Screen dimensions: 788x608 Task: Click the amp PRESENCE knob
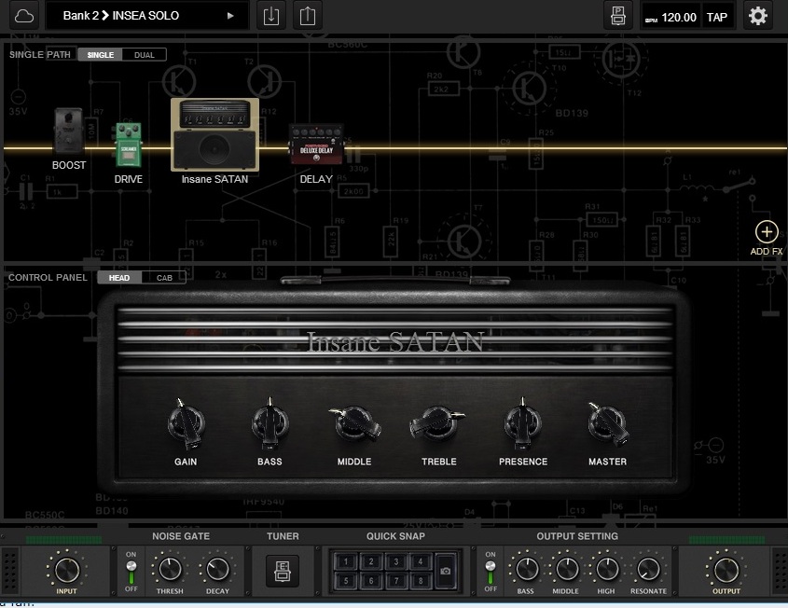click(522, 423)
